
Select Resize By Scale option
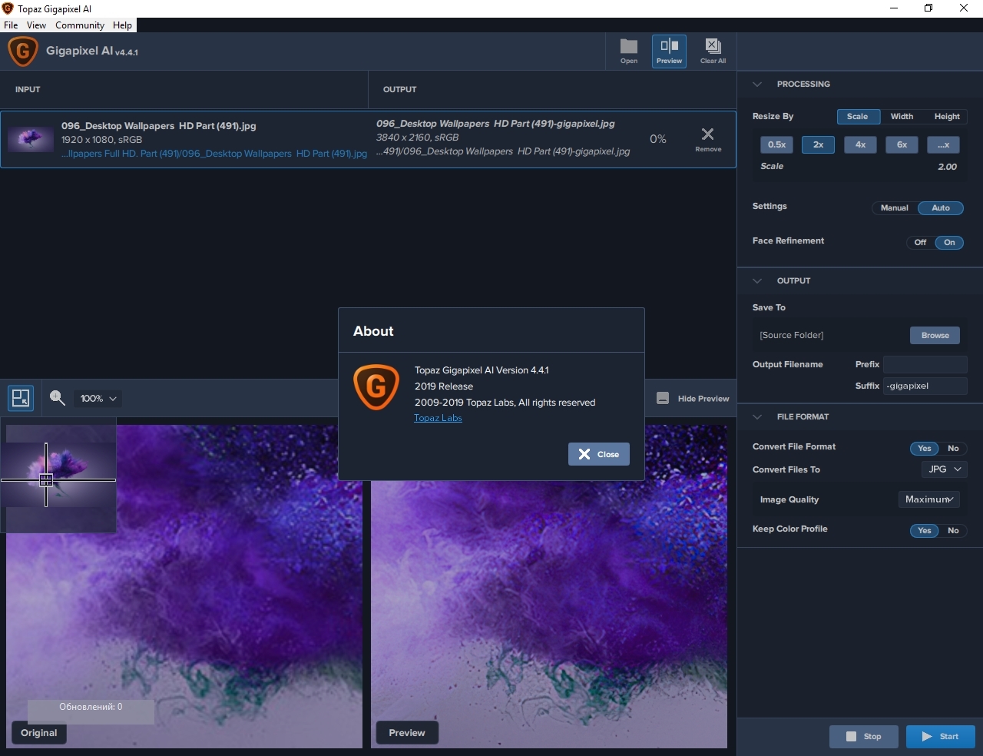[858, 117]
